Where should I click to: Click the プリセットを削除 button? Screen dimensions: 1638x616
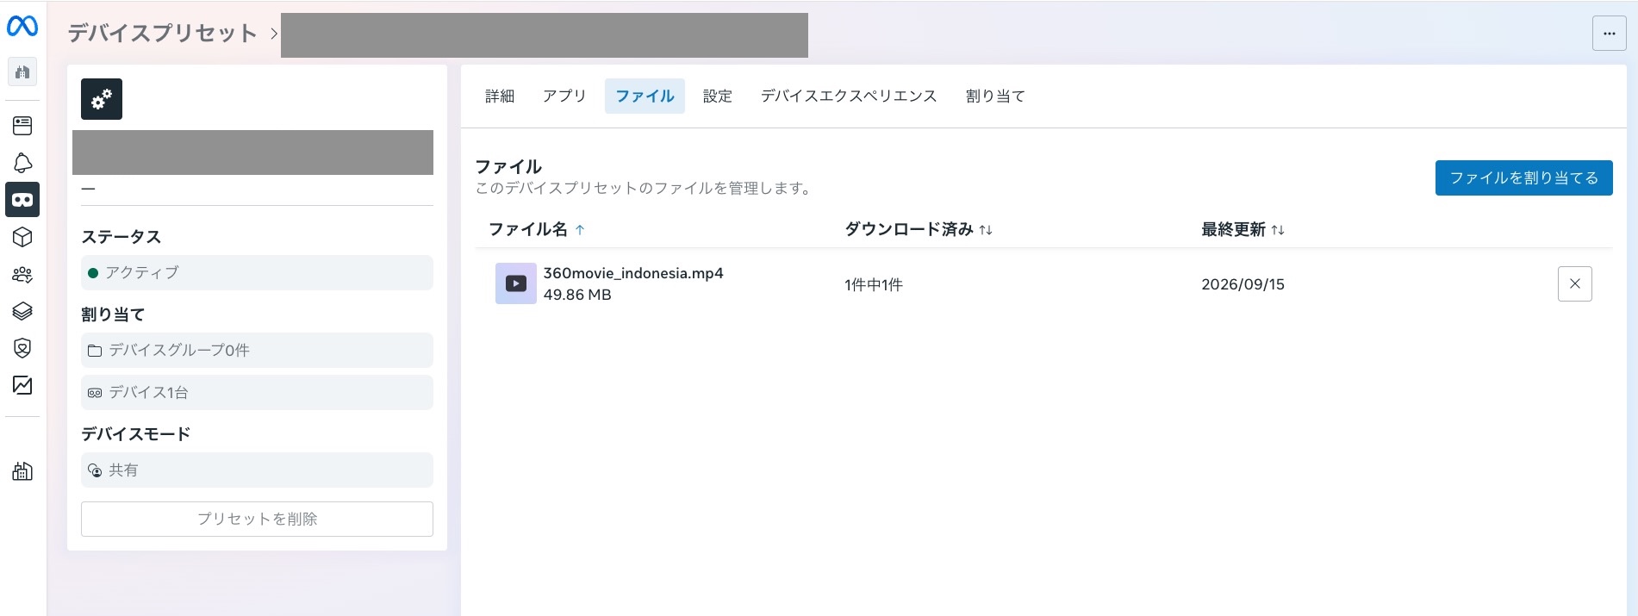pyautogui.click(x=257, y=519)
